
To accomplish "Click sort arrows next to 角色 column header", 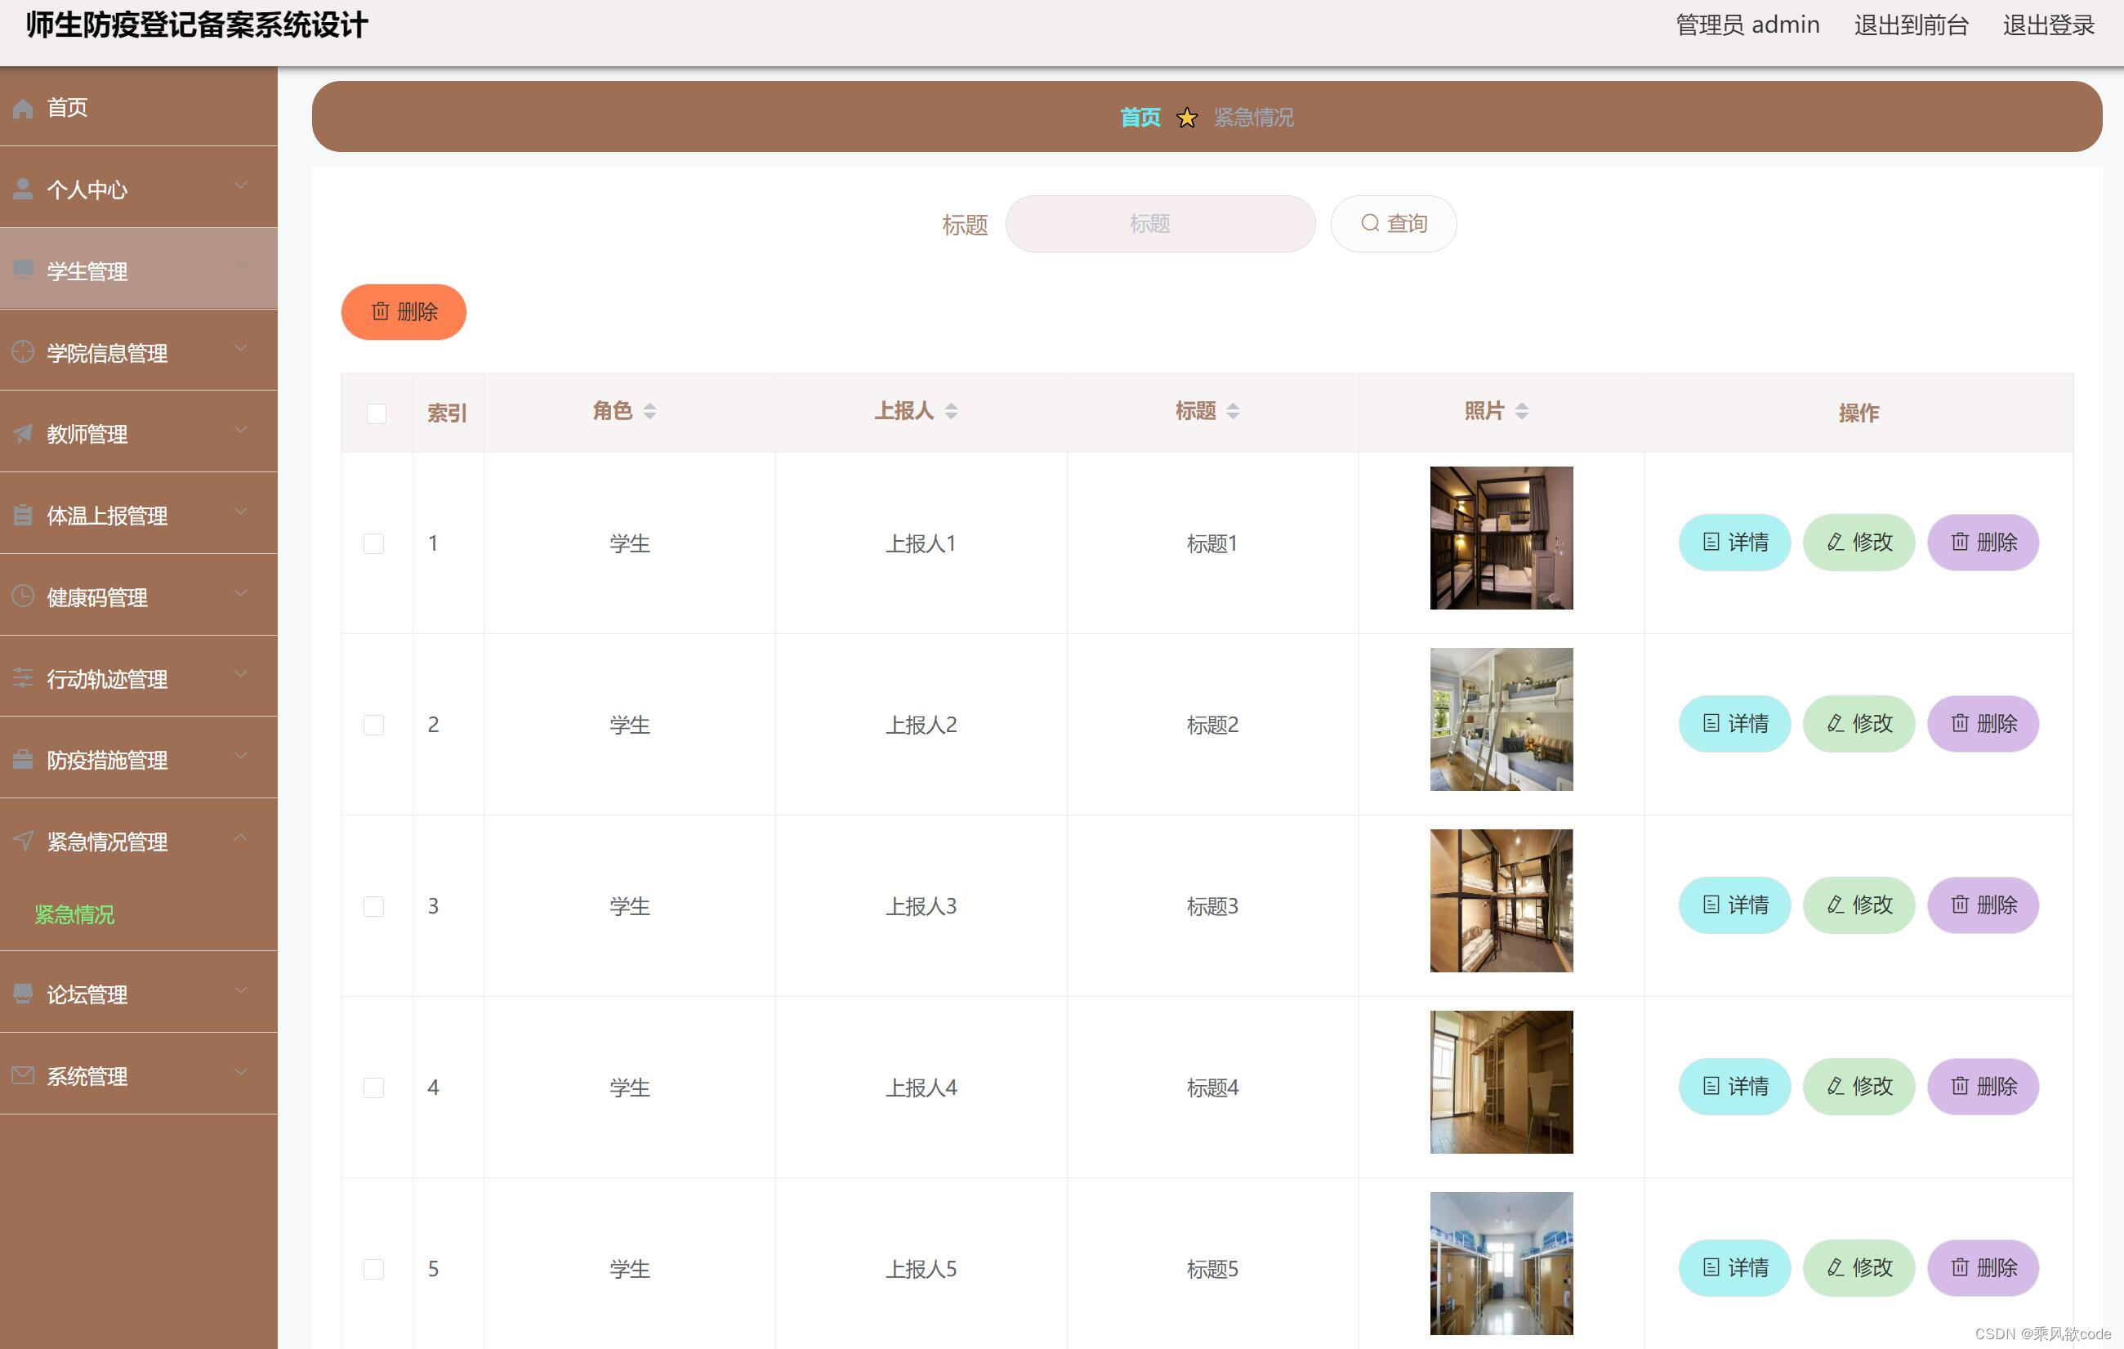I will click(649, 411).
